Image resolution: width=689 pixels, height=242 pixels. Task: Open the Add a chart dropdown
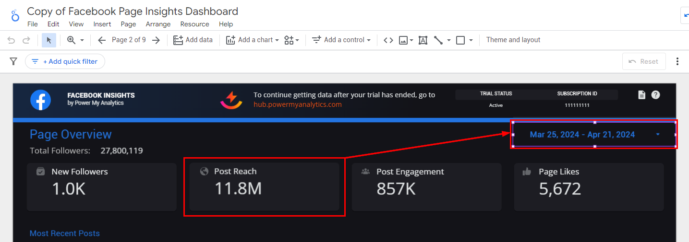(253, 40)
